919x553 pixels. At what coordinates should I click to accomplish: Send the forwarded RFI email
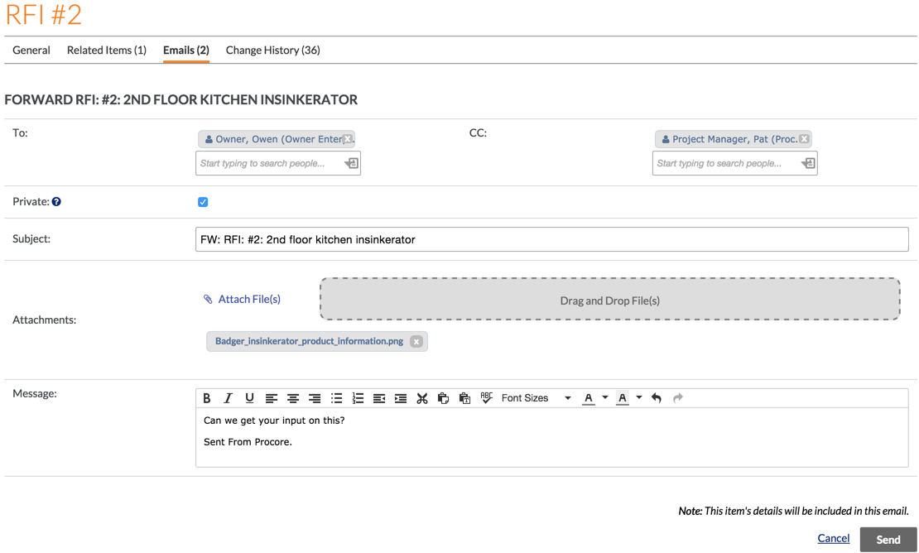[x=888, y=539]
